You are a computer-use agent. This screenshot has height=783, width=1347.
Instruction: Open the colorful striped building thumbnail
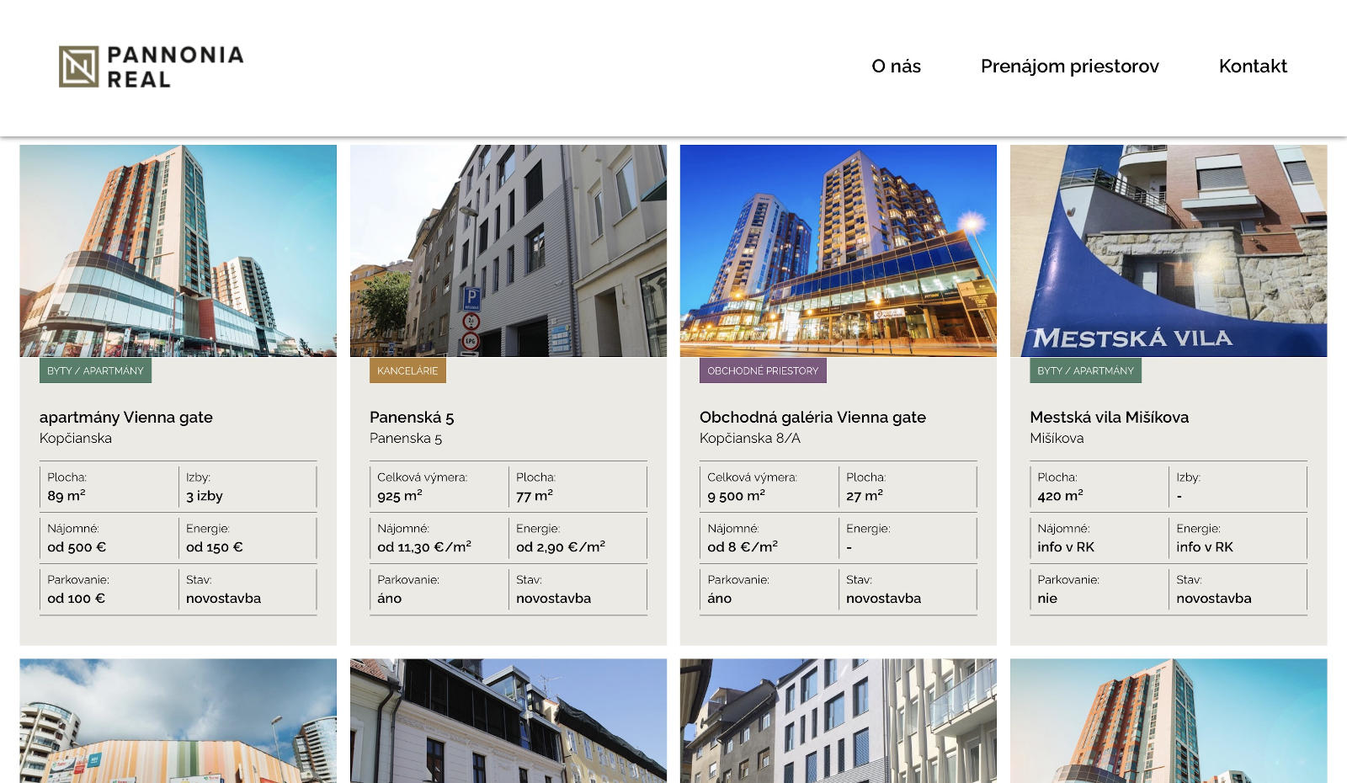pos(178,721)
